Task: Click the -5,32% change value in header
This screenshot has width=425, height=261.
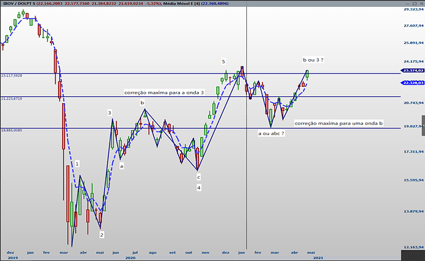Action: (x=153, y=4)
